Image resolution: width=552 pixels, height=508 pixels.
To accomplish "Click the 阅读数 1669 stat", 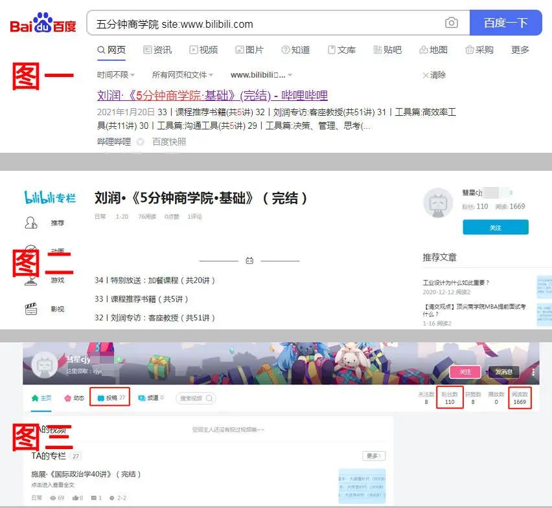I will 520,398.
